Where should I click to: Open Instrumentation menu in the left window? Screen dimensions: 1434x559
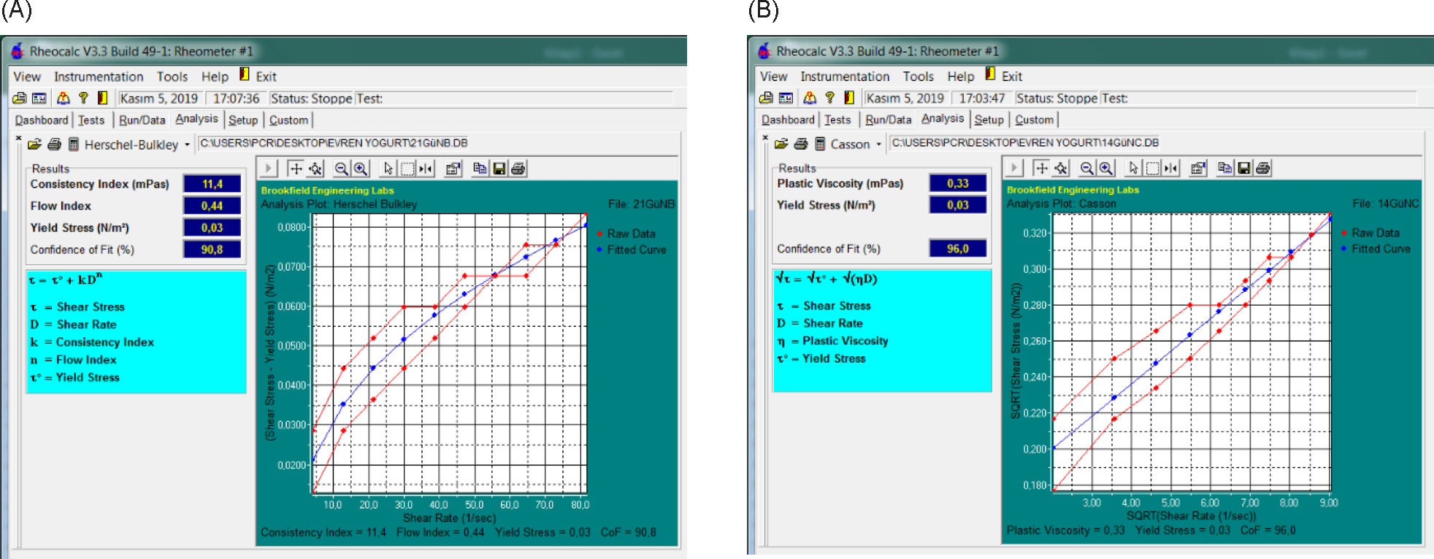click(x=99, y=77)
